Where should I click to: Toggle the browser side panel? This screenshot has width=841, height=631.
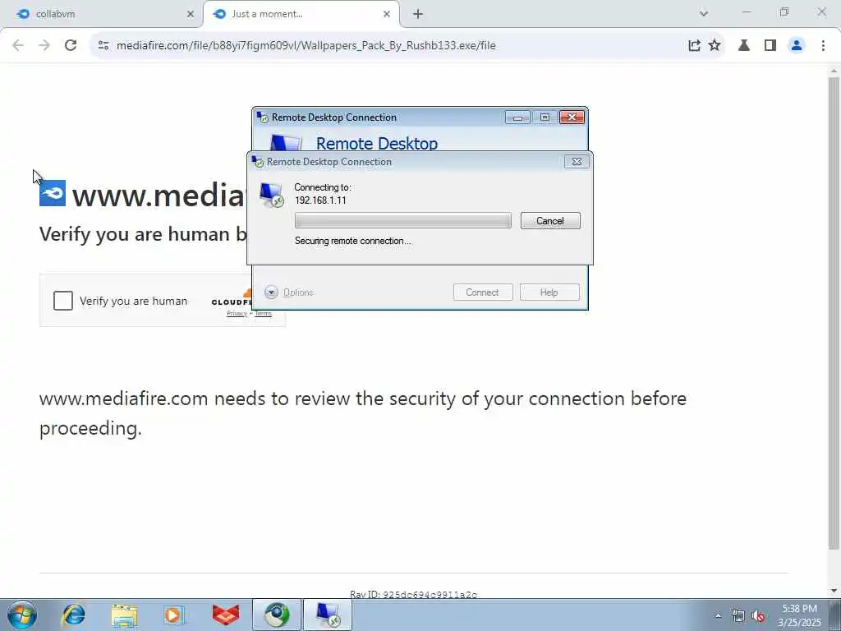770,46
